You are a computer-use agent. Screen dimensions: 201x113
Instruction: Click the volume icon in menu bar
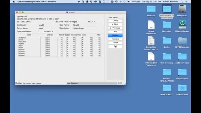(129, 2)
